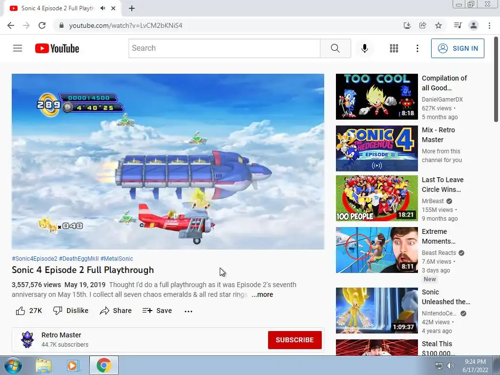The height and width of the screenshot is (375, 500).
Task: Open the TOO COOL compilation thumbnail
Action: click(376, 97)
